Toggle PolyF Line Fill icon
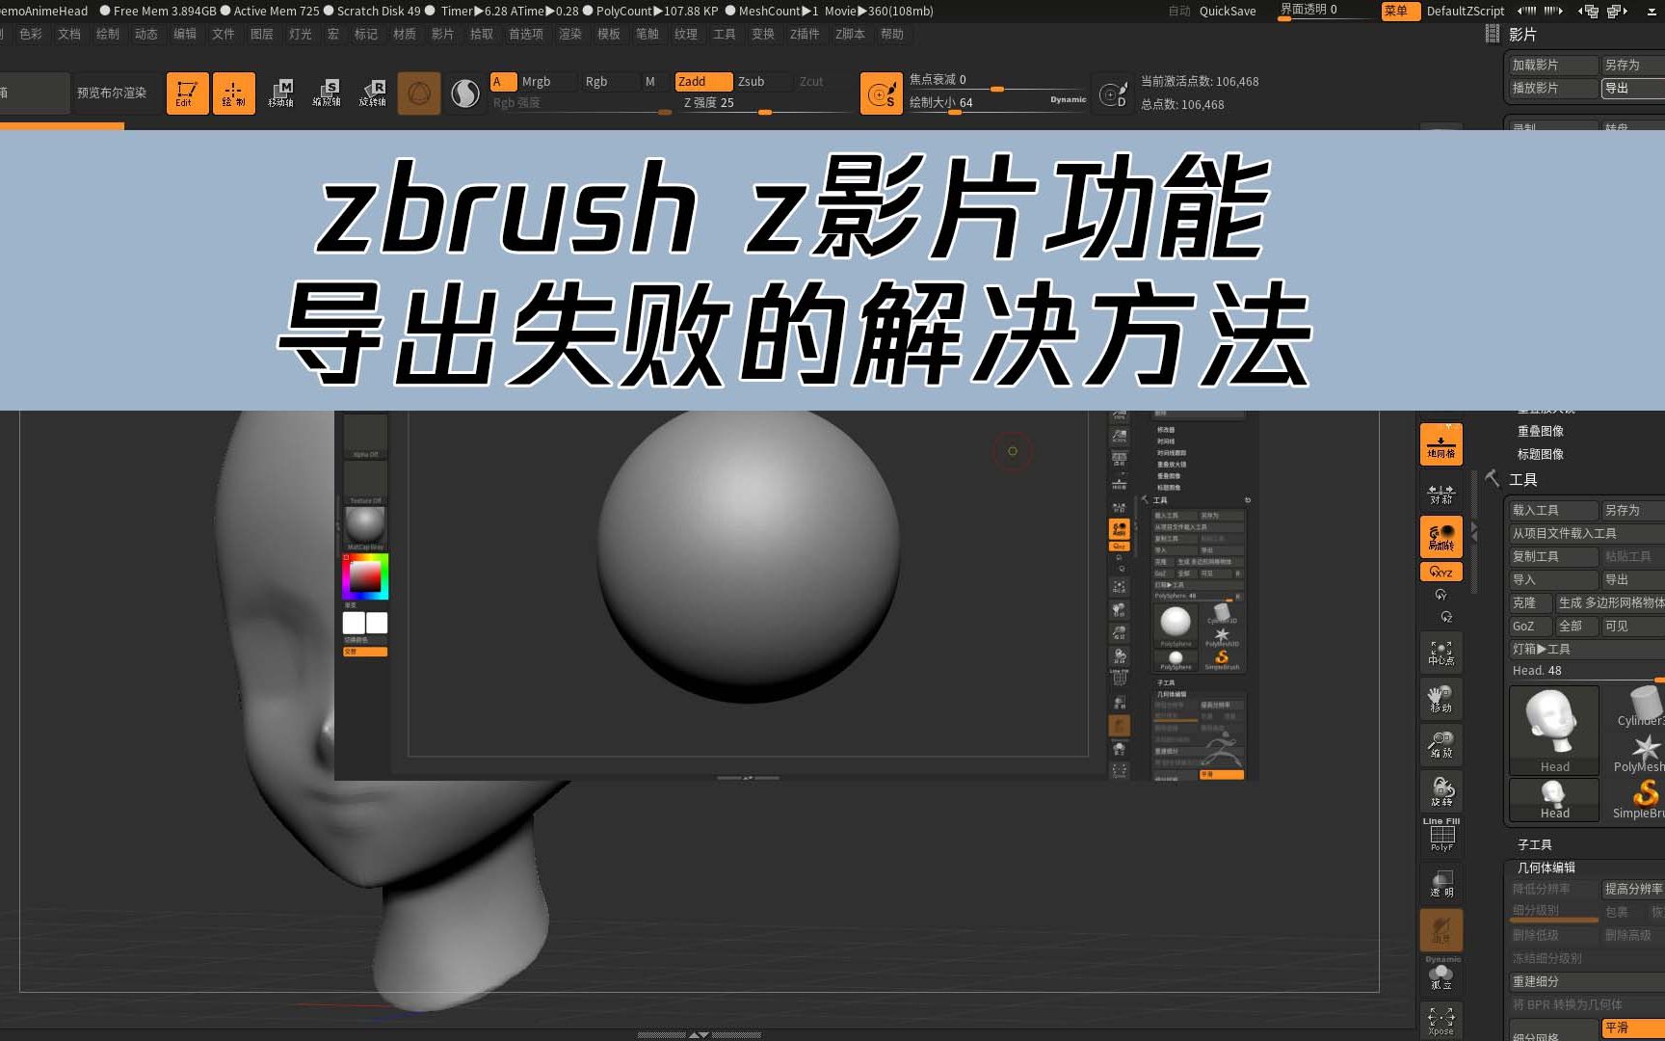This screenshot has width=1665, height=1041. coord(1441,835)
